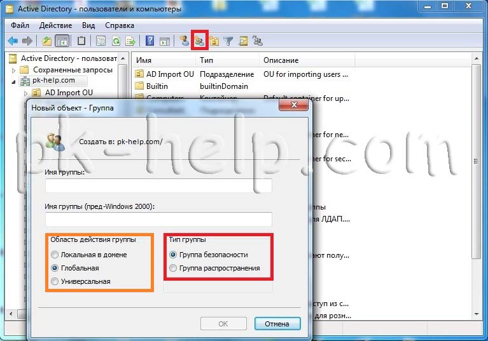Image resolution: width=488 pixels, height=341 pixels.
Task: Select the Локальная в домене radio button
Action: point(55,255)
